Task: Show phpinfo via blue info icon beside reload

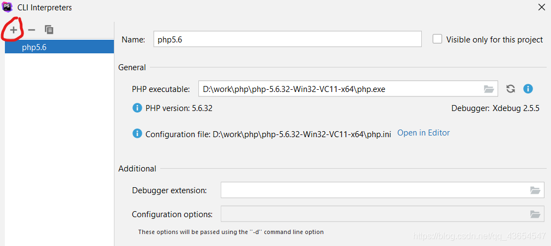Action: pyautogui.click(x=528, y=89)
